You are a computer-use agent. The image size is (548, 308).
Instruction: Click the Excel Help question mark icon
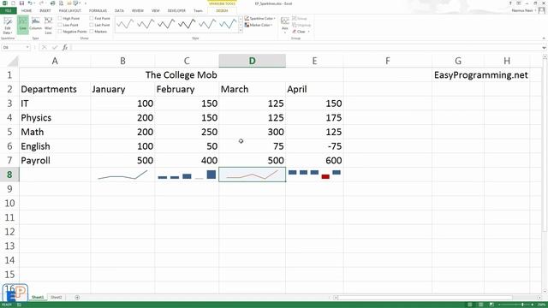tap(510, 3)
